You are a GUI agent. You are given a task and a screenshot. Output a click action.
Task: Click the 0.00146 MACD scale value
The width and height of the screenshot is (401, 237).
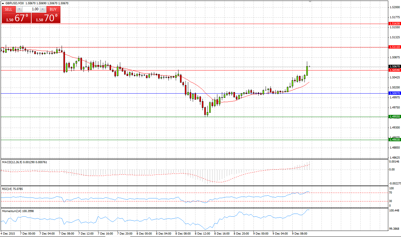[x=395, y=162]
